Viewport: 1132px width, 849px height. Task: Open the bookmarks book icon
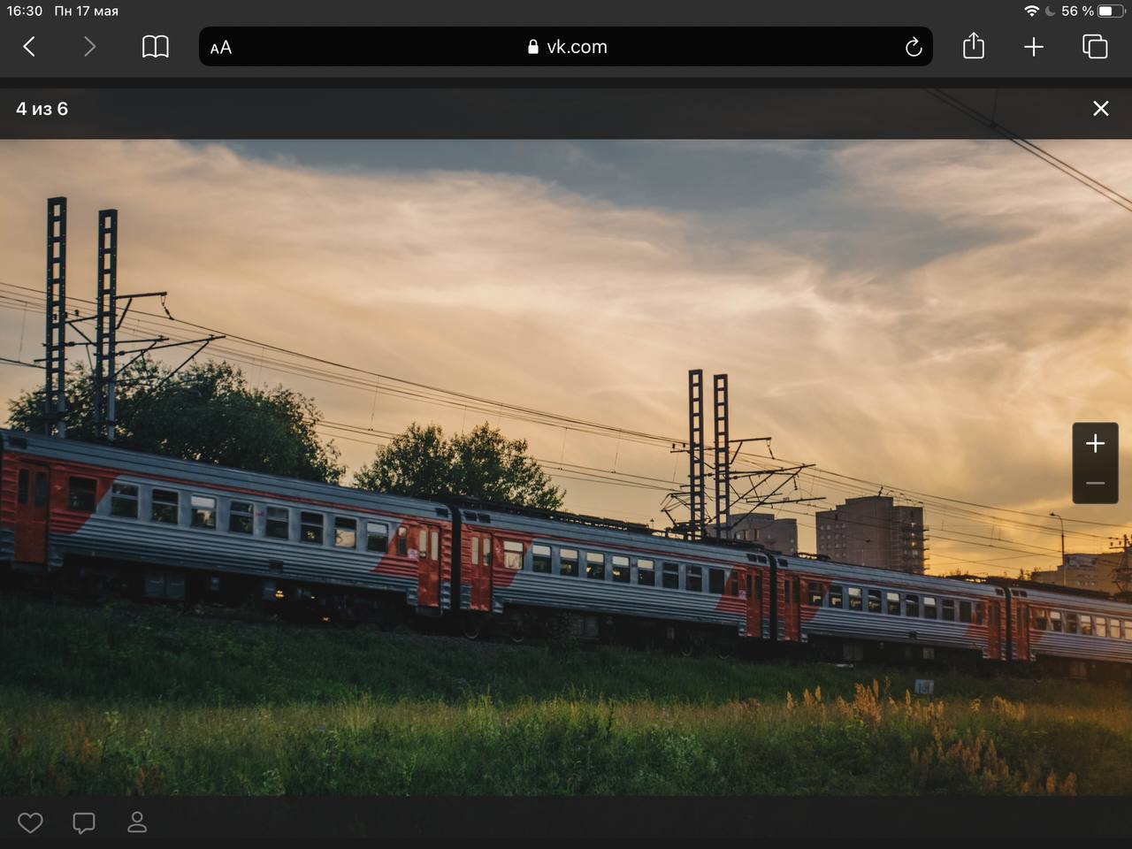pyautogui.click(x=156, y=47)
